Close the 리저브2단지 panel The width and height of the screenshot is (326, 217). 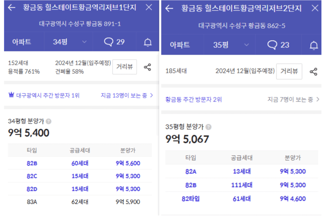coord(315,8)
